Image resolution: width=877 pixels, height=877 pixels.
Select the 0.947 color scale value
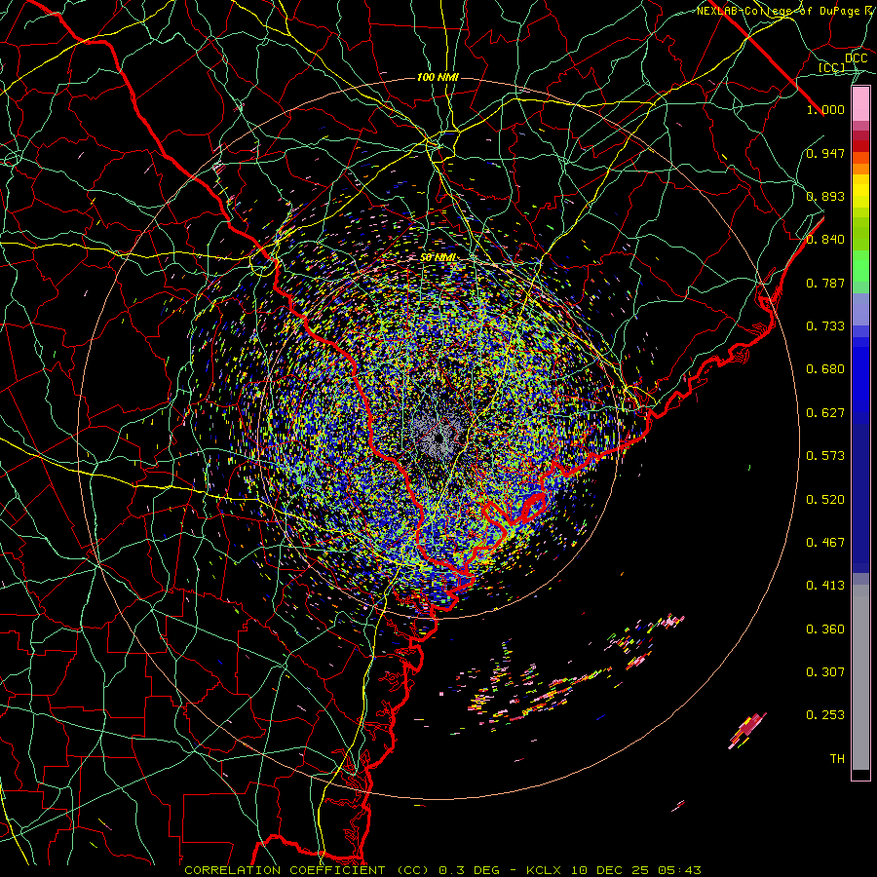pyautogui.click(x=825, y=153)
